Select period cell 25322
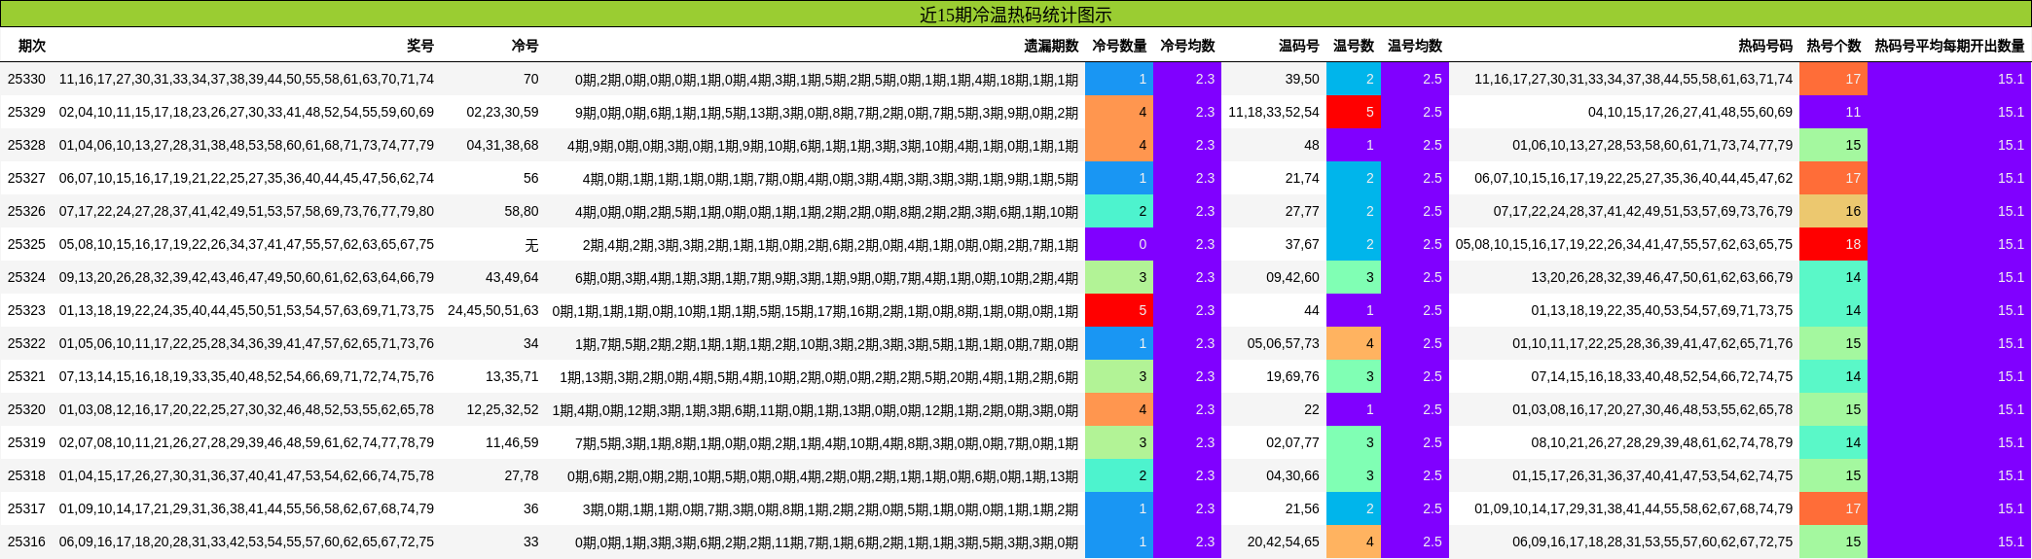The height and width of the screenshot is (559, 2032). point(26,343)
